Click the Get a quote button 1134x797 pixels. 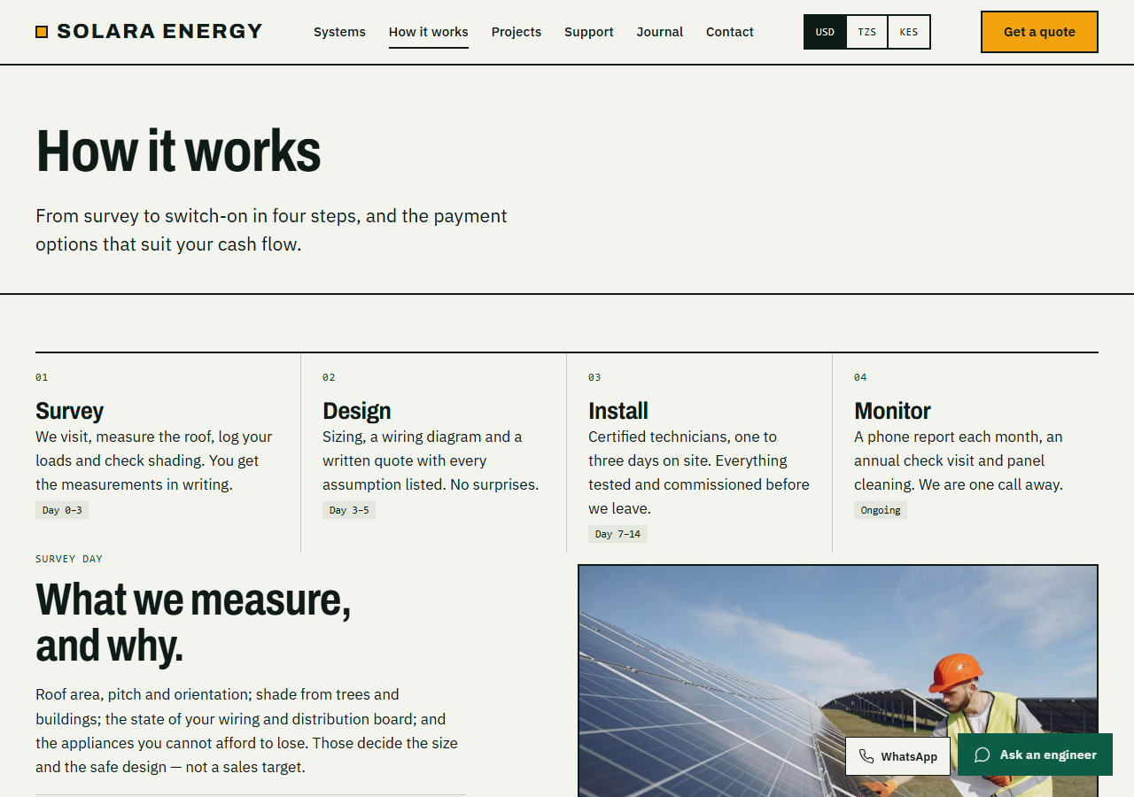[1039, 32]
